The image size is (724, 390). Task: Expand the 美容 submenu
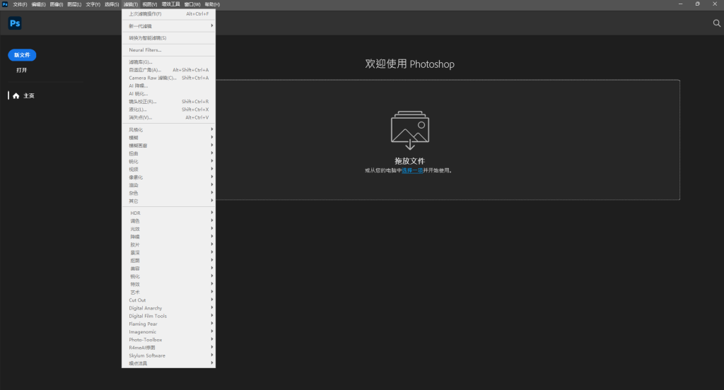coord(168,268)
